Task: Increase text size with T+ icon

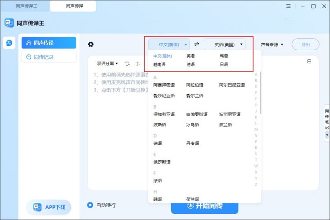Action: click(x=128, y=63)
